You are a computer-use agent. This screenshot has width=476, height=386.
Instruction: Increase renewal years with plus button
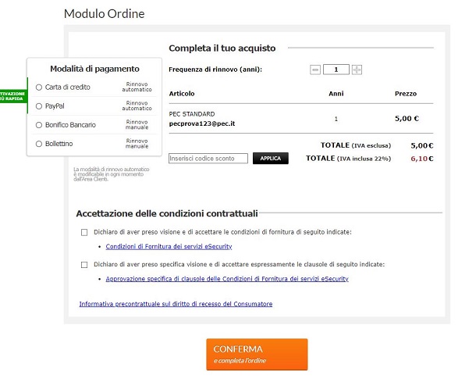click(357, 70)
